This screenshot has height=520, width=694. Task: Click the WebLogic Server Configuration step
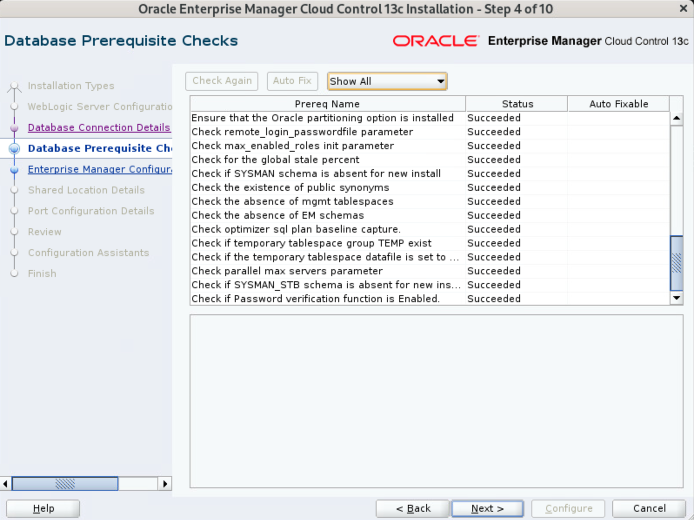[x=100, y=107]
